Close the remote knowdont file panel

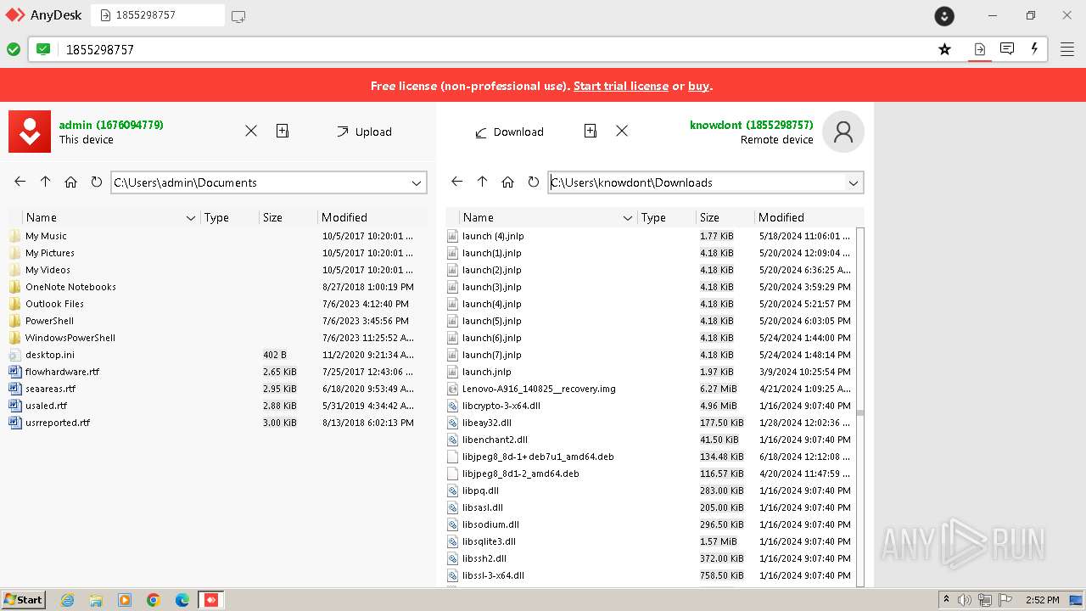point(622,131)
